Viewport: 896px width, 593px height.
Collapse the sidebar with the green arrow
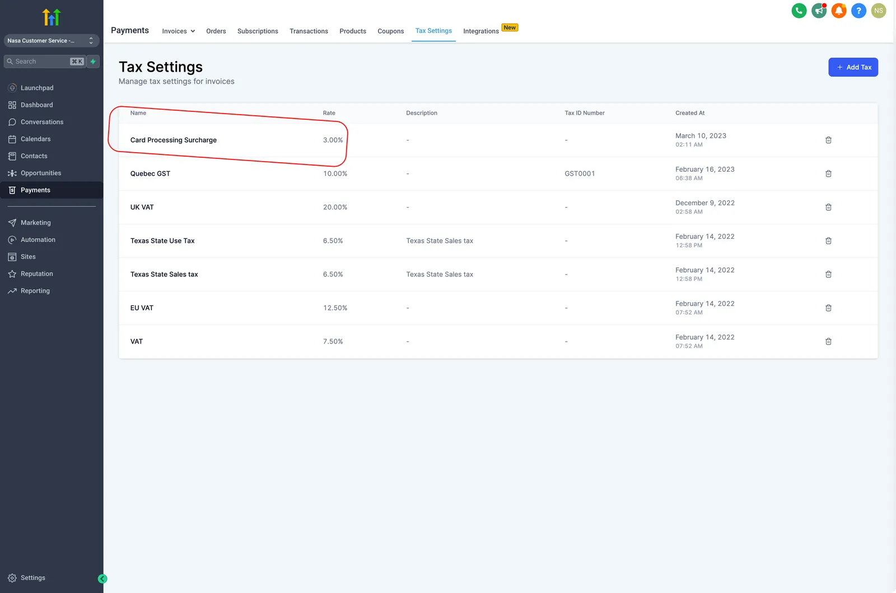coord(102,579)
